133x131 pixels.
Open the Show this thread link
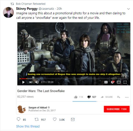pos(28,126)
